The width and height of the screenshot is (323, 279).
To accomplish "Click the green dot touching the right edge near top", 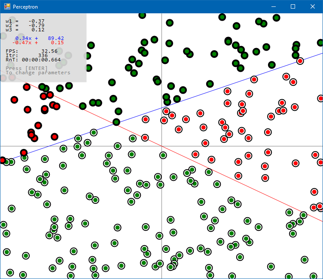I will click(320, 42).
